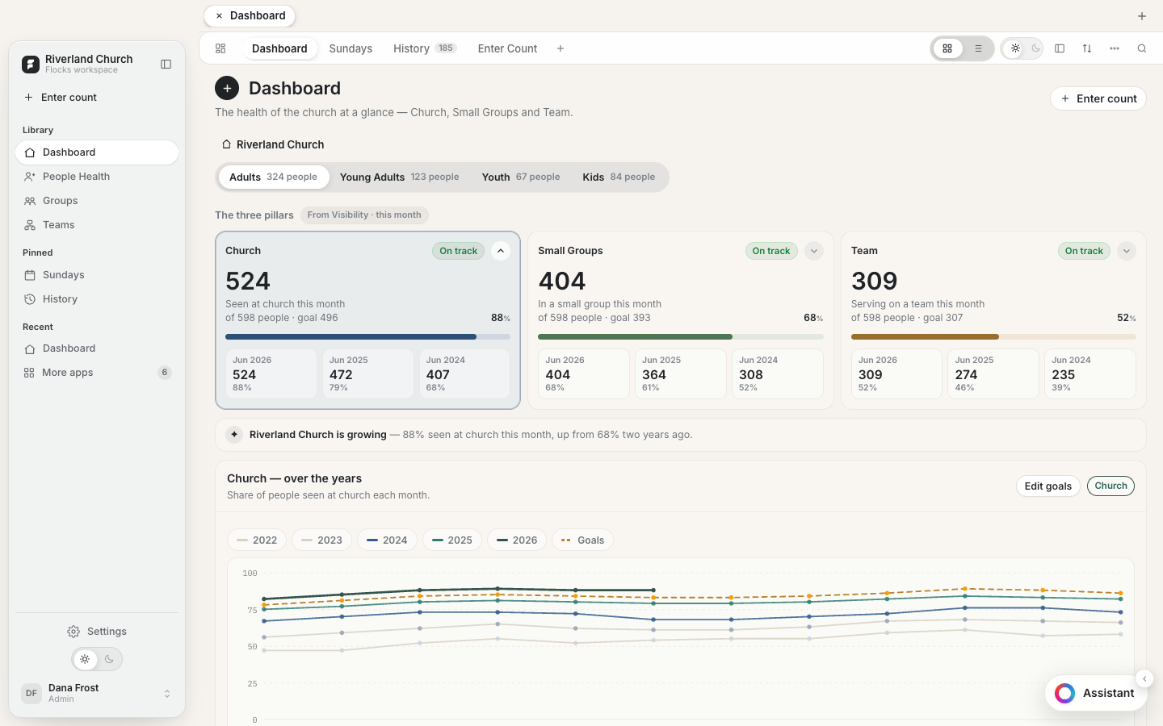This screenshot has width=1163, height=726.
Task: Switch to dark mode in the top toolbar
Action: click(x=1035, y=48)
